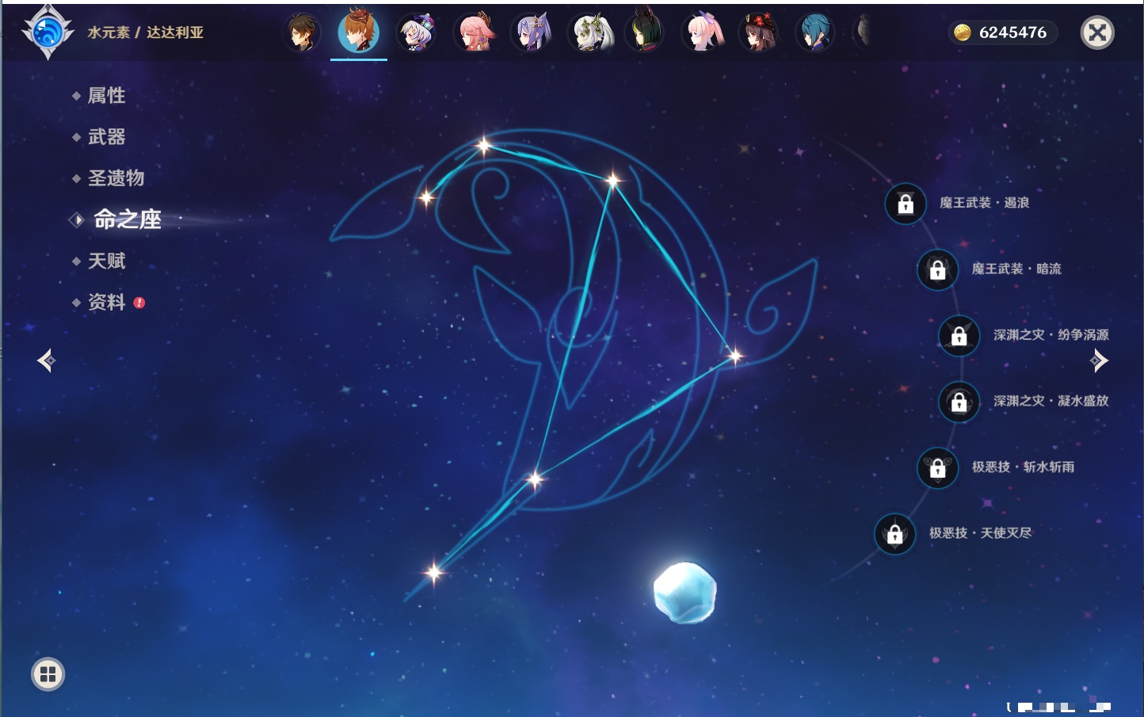
Task: Select the topmost constellation star node
Action: 483,145
